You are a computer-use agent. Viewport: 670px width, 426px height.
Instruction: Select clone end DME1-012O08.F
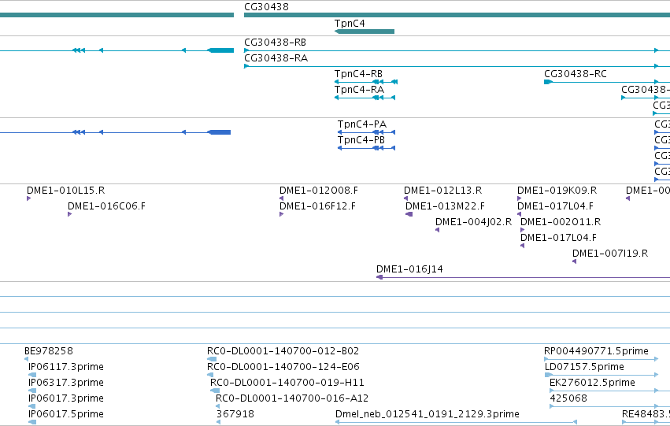point(319,191)
